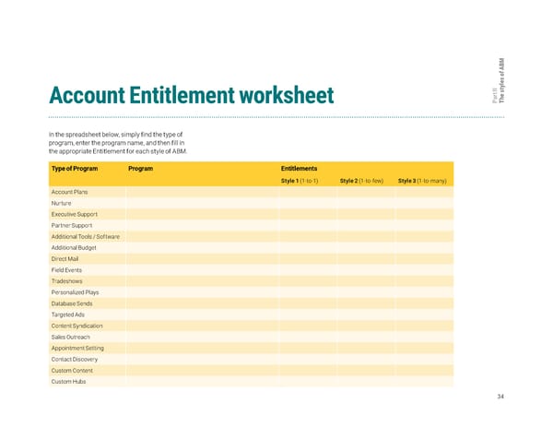Select the Style 3 (1-to-many) column heading

pos(422,180)
